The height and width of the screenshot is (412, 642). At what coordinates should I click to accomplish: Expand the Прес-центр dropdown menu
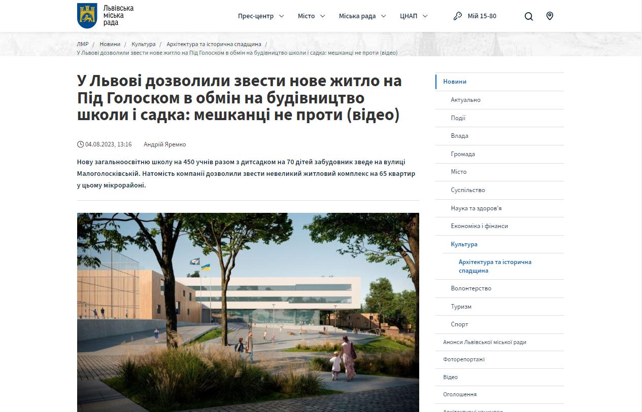260,16
